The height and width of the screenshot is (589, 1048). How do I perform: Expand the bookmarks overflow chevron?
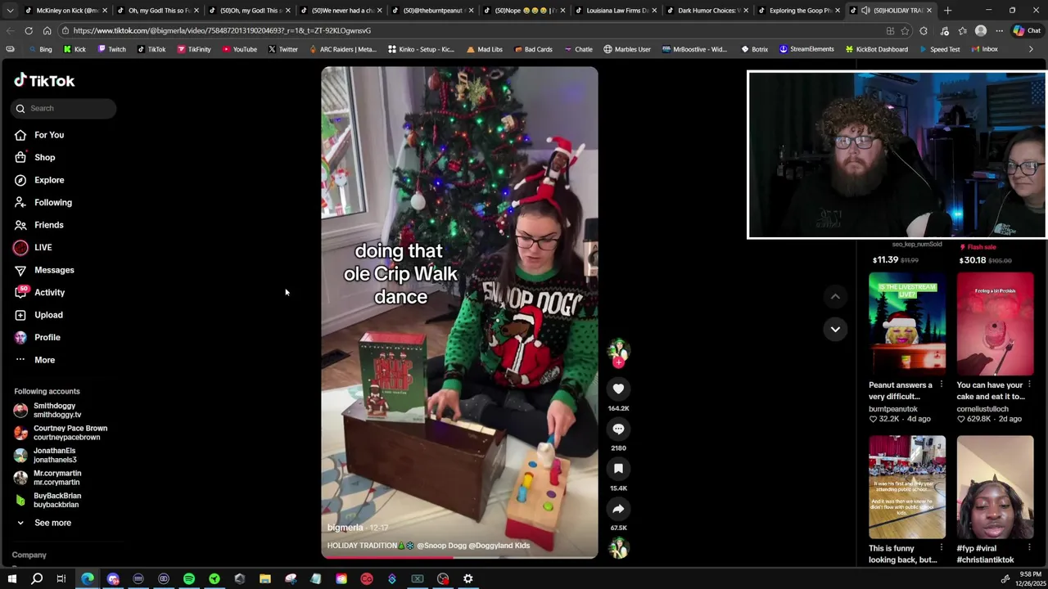(x=1031, y=49)
